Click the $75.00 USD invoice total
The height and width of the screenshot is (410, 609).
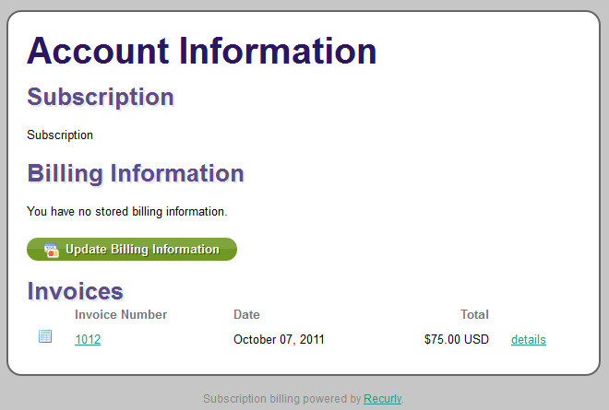[x=456, y=339]
